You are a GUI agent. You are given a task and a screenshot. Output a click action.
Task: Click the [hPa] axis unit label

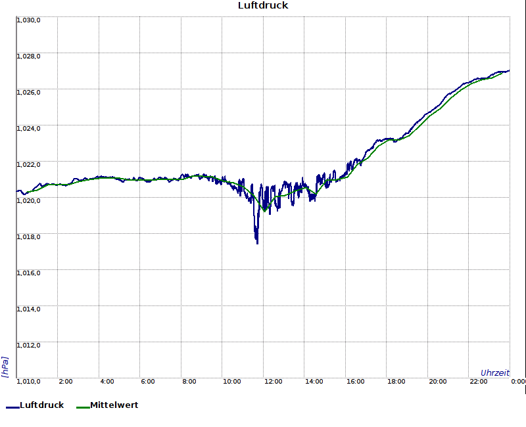[x=5, y=367]
